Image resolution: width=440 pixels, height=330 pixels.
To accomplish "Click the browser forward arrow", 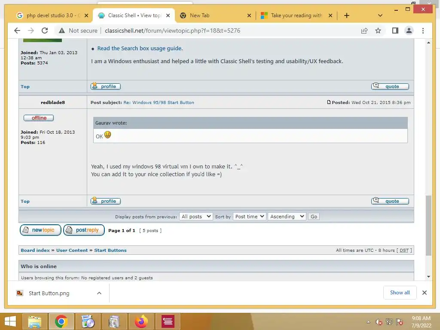I will click(31, 31).
